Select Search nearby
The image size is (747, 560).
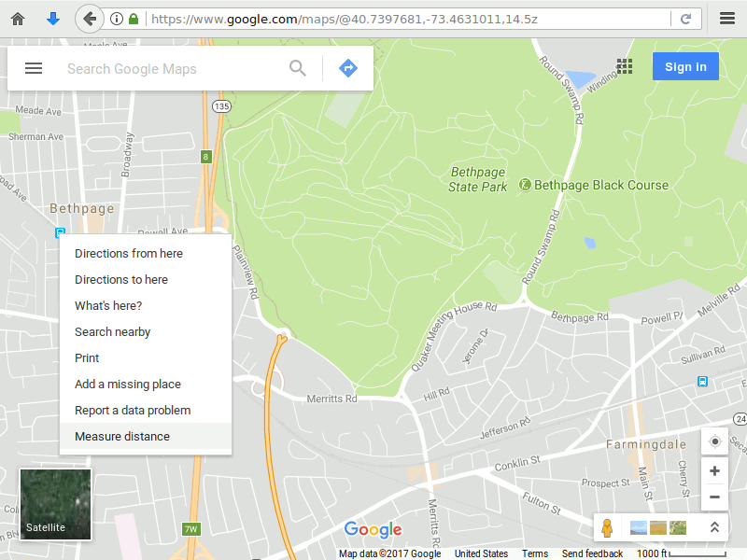point(146,332)
